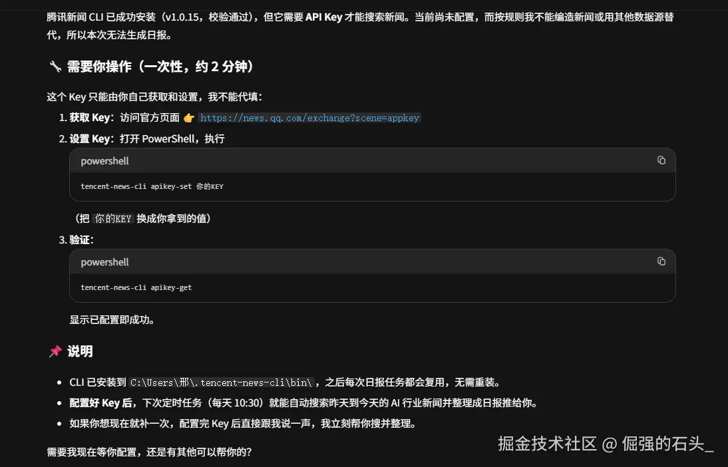The image size is (728, 467).
Task: Click the install path 'C:\Users\邢\.tencent-news-cli\bin\'
Action: (x=221, y=383)
